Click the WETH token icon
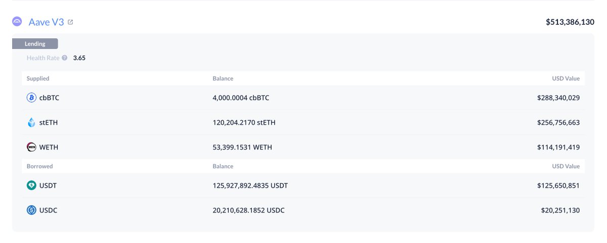The width and height of the screenshot is (607, 243). tap(31, 147)
